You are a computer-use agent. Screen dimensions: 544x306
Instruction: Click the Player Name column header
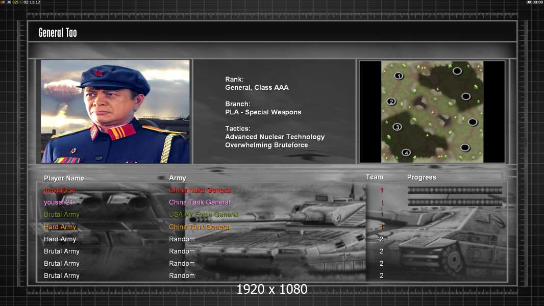pos(64,178)
